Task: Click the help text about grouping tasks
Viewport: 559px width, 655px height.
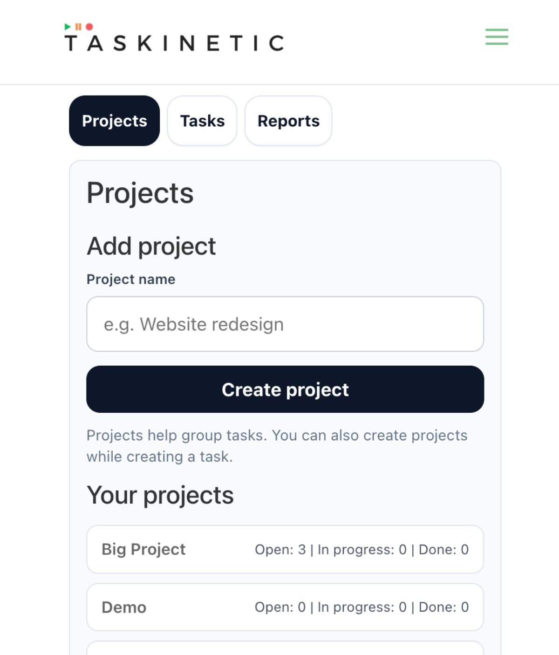Action: 277,446
